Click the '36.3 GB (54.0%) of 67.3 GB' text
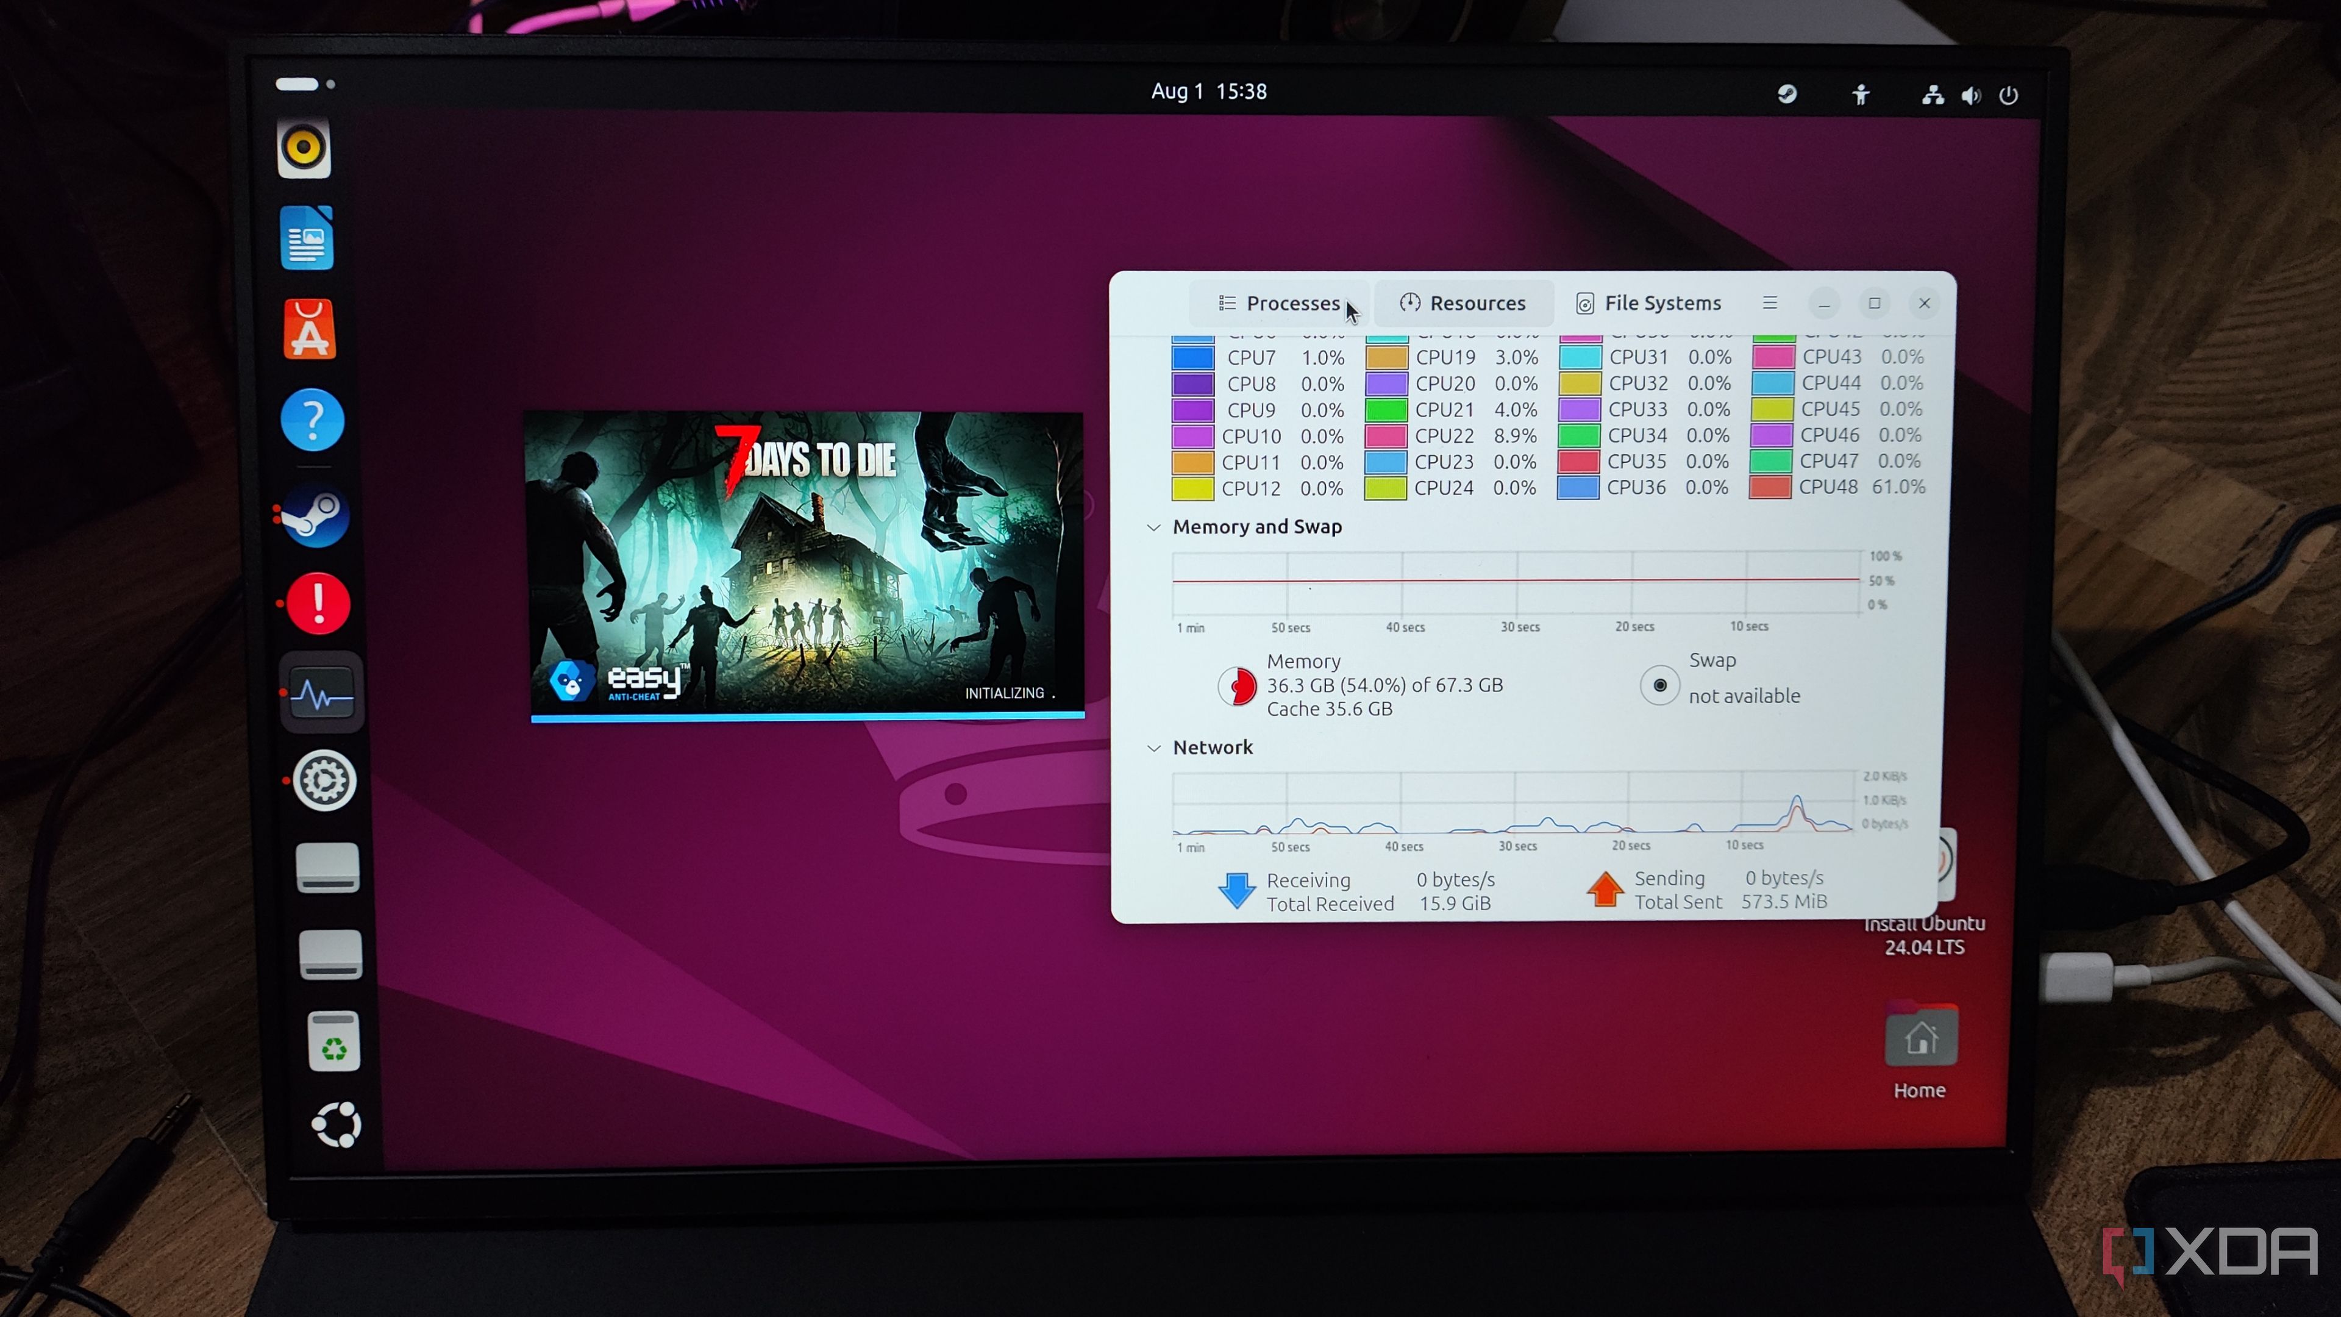 click(1385, 685)
